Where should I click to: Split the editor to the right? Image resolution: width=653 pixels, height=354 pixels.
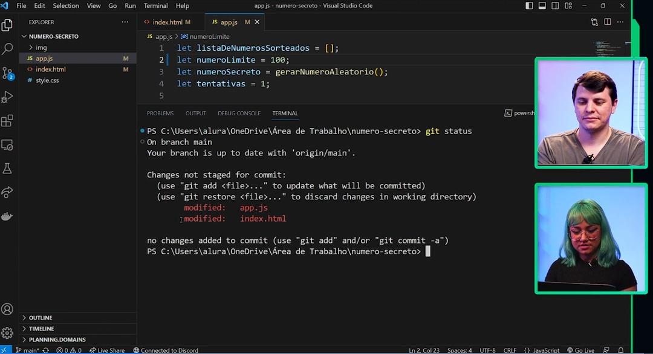608,22
